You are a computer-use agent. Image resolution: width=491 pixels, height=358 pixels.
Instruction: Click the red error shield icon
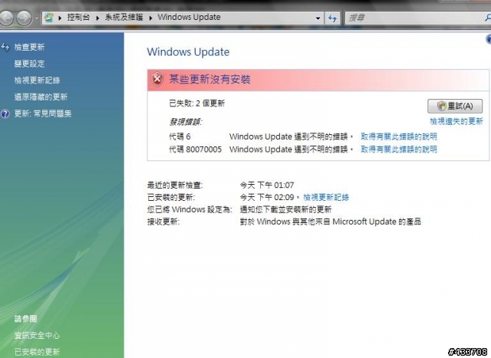157,80
